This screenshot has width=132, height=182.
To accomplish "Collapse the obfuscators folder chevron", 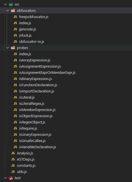I will 8,10.
